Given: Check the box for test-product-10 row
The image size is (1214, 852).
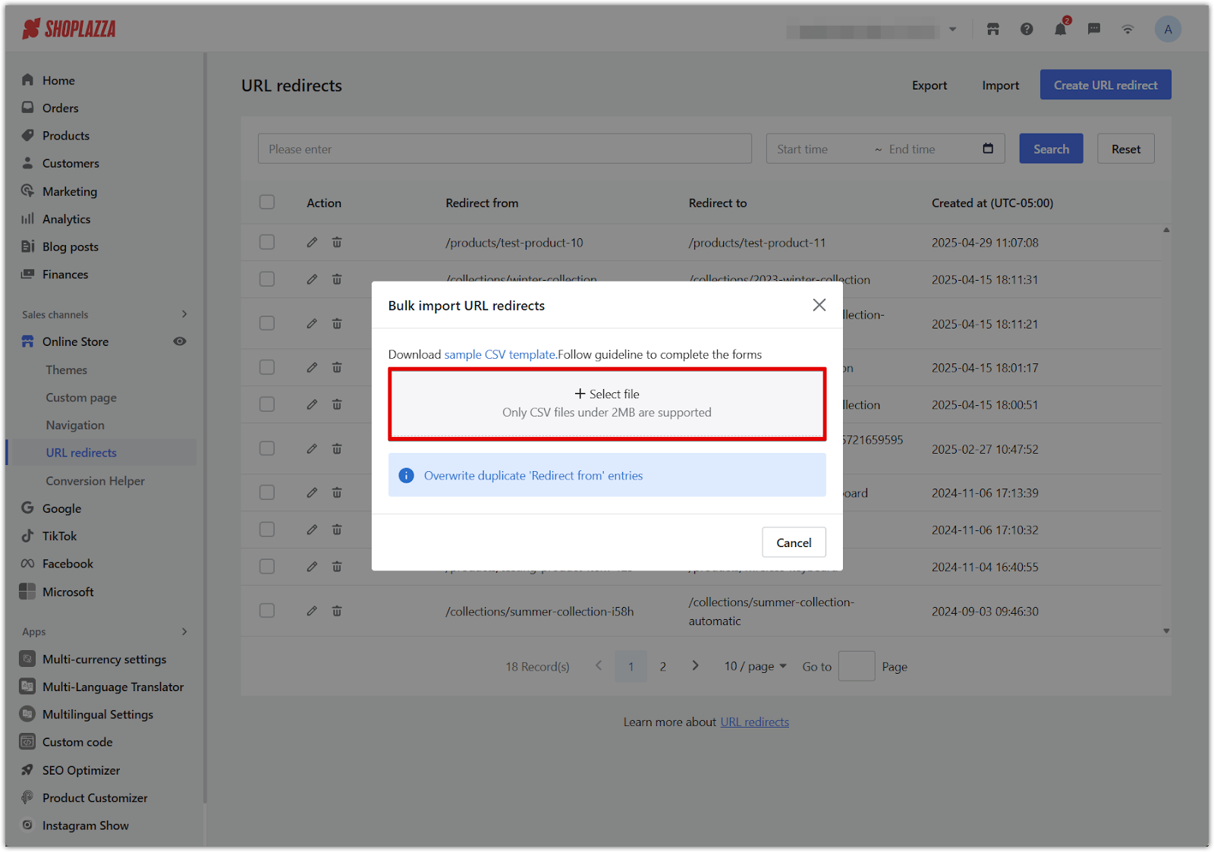Looking at the screenshot, I should (267, 243).
